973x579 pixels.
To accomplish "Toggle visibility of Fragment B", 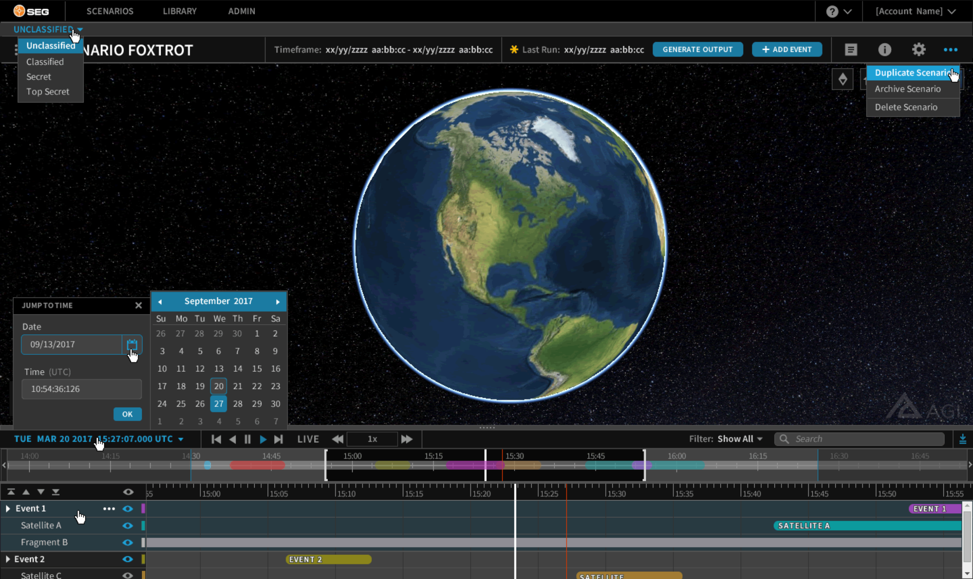I will (128, 542).
